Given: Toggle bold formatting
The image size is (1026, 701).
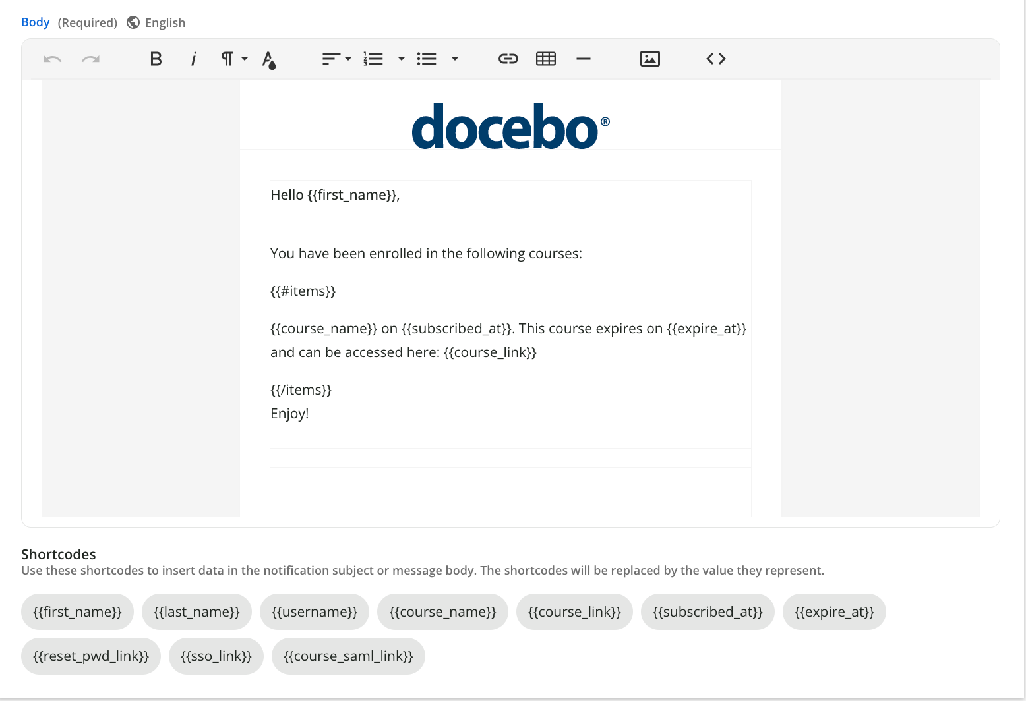Looking at the screenshot, I should tap(156, 59).
